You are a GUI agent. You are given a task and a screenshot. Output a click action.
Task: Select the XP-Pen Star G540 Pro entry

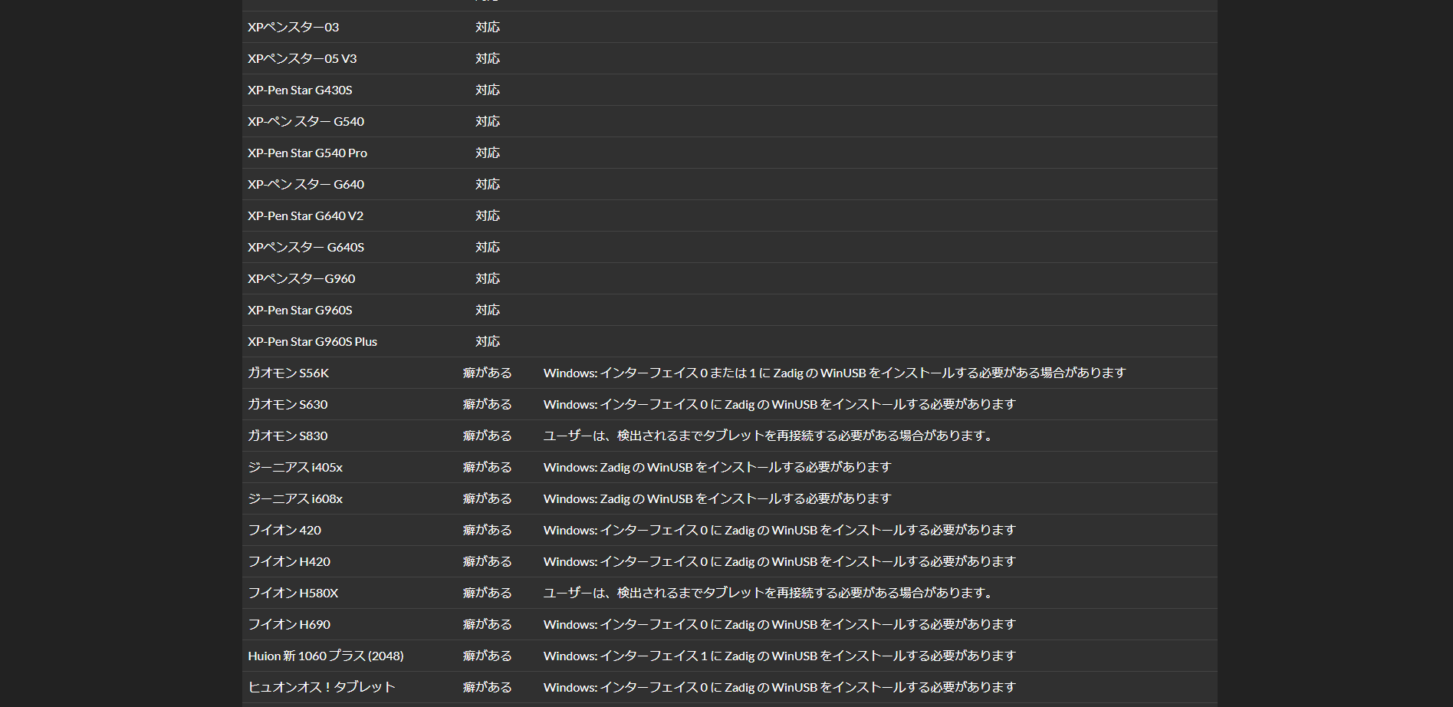point(307,153)
